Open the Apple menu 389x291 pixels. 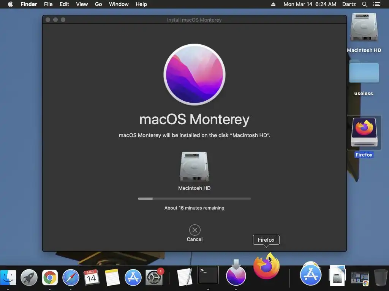10,4
